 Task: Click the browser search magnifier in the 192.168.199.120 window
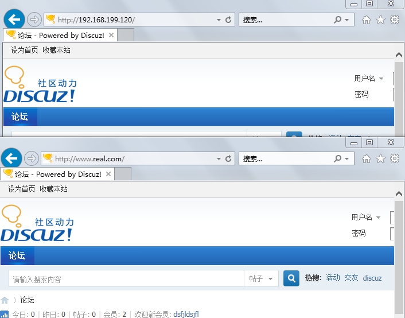[338, 20]
